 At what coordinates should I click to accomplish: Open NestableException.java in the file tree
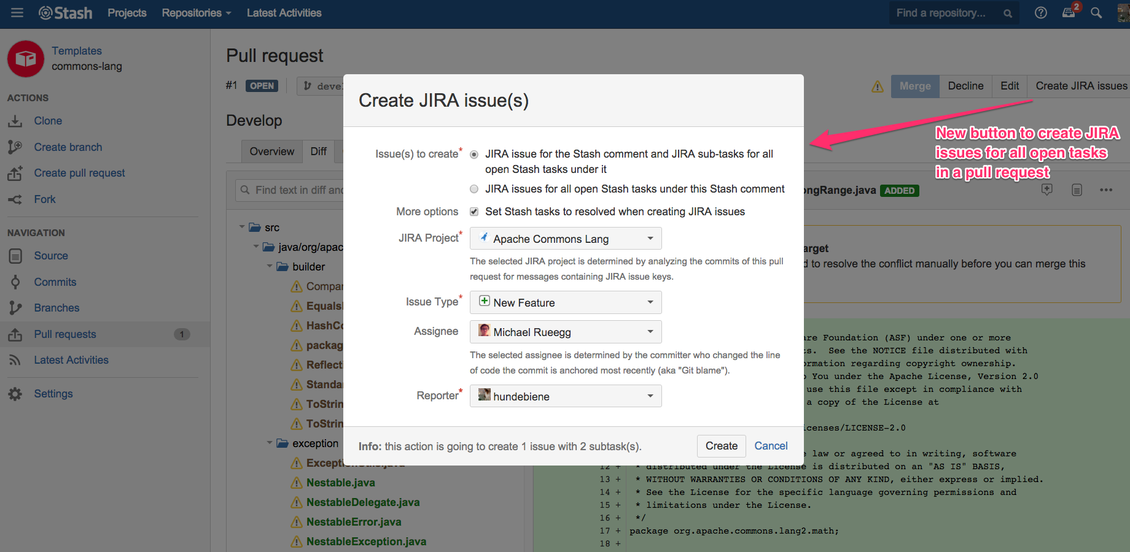(x=366, y=542)
